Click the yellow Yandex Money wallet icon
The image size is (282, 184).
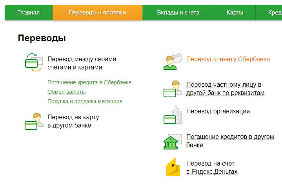pos(173,167)
